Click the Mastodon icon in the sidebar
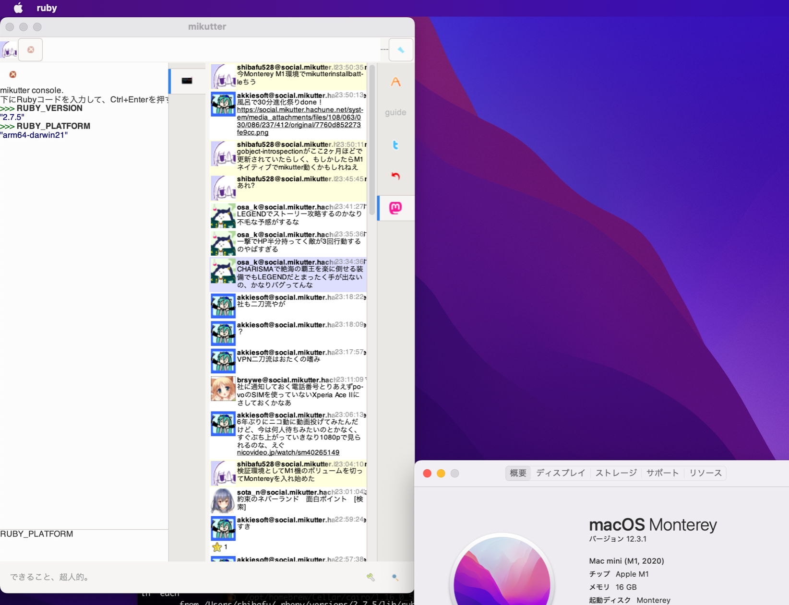This screenshot has width=789, height=605. tap(395, 208)
